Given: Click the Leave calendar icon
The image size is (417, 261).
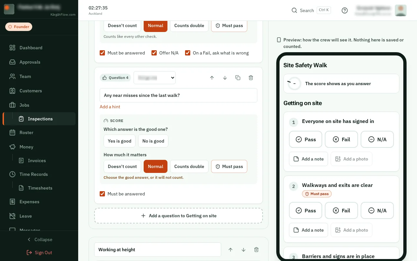Looking at the screenshot, I should [12, 216].
